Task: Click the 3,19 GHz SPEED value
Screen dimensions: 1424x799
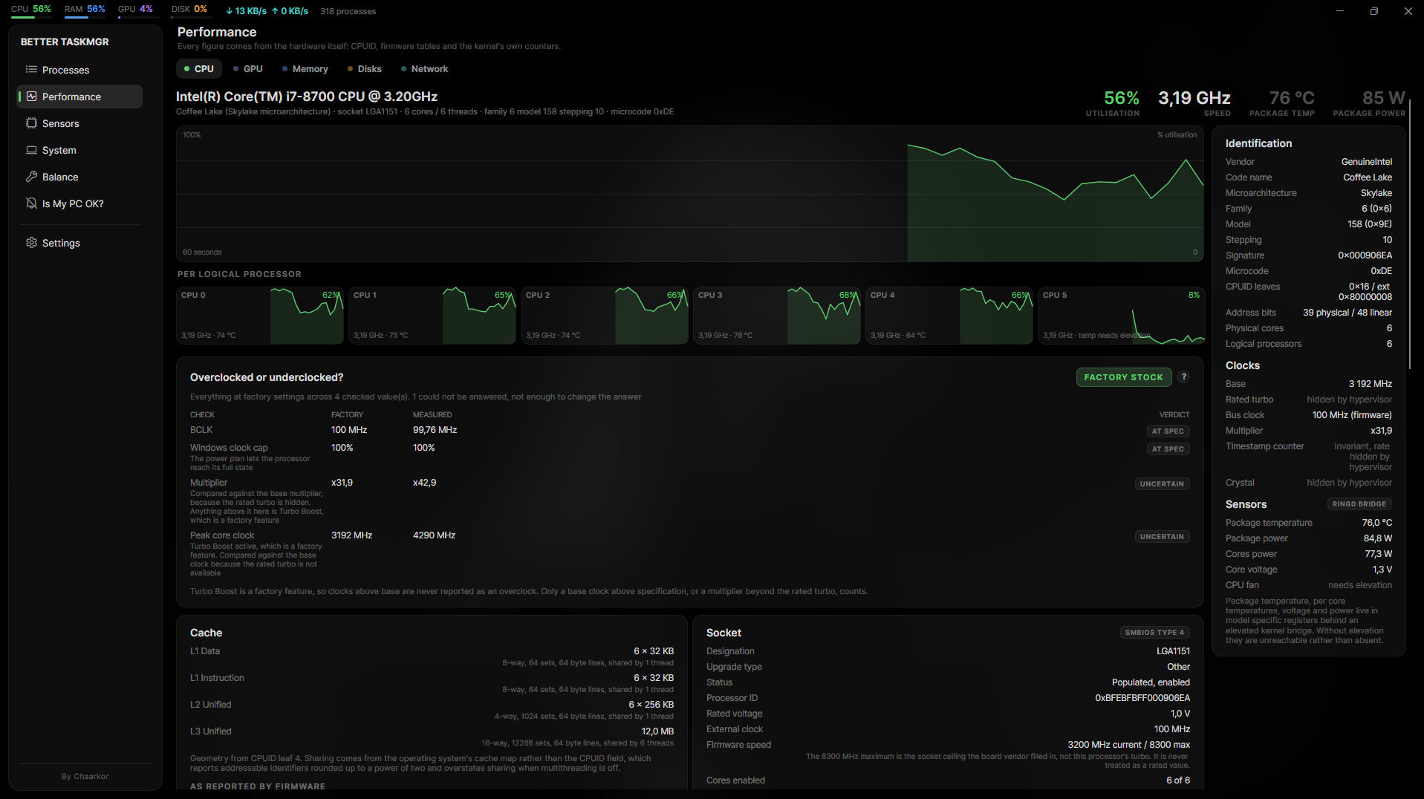Action: pos(1194,98)
